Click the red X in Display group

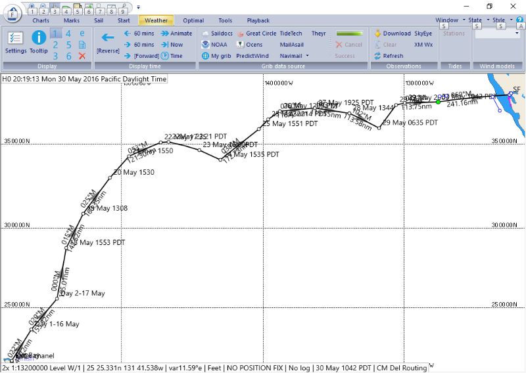click(x=82, y=56)
